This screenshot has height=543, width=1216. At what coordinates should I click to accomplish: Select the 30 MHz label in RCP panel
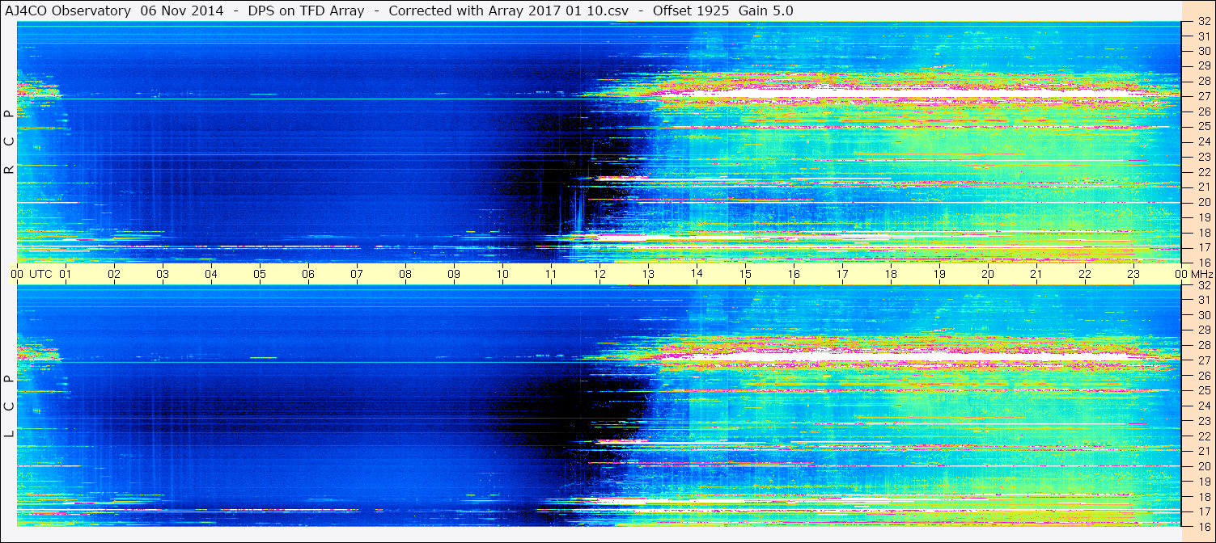tap(1203, 51)
